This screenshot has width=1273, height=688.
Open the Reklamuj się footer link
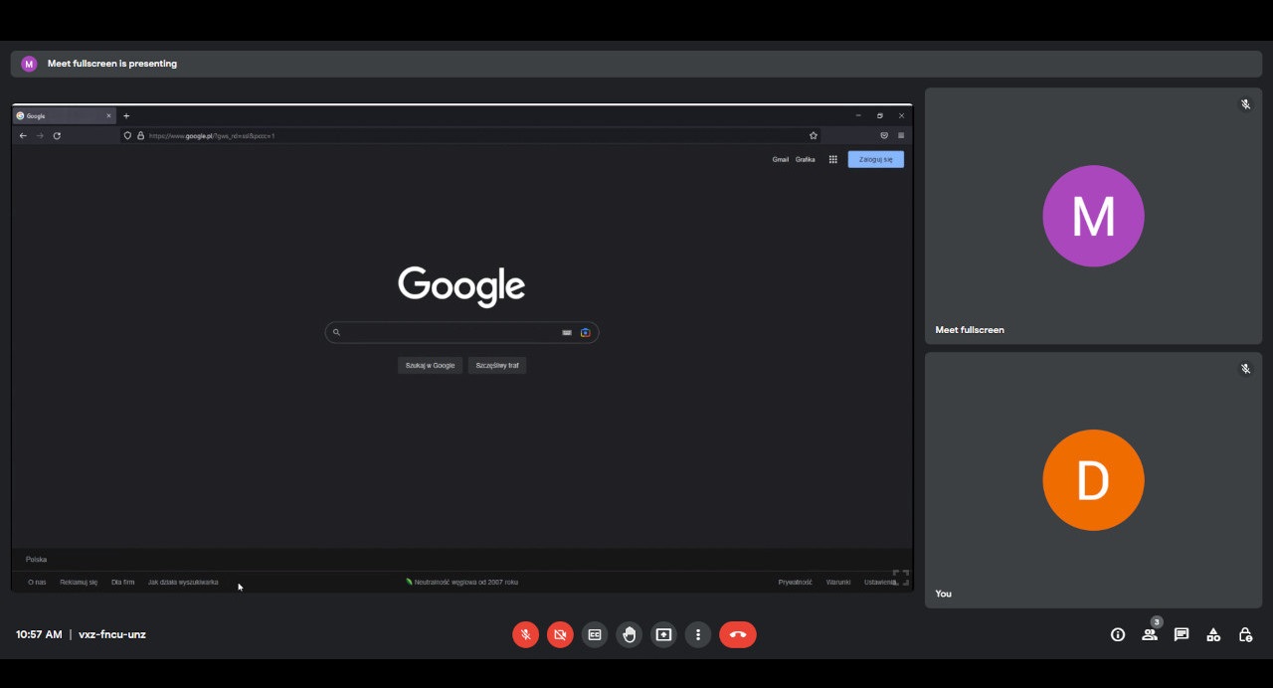click(x=79, y=582)
